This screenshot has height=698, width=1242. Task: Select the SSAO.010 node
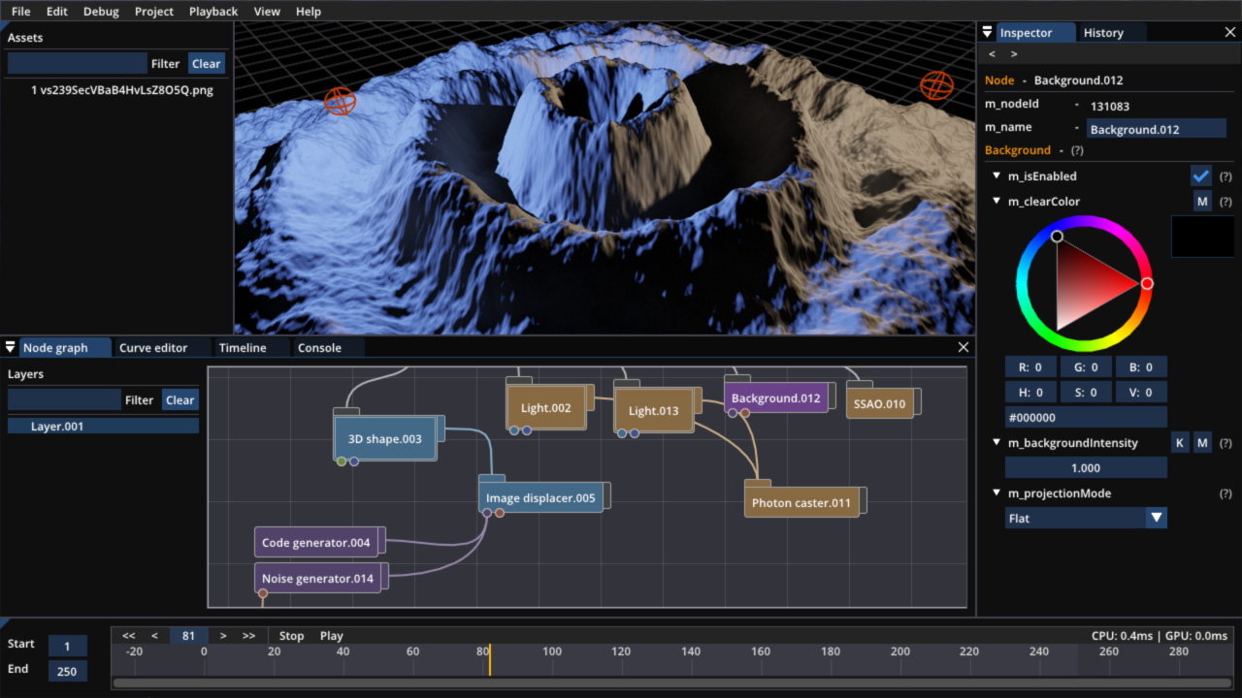point(880,404)
